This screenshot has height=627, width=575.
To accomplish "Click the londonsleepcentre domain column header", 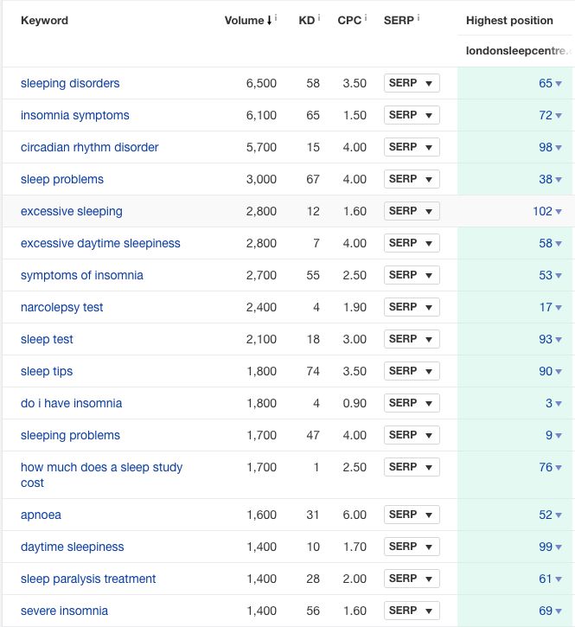I will point(519,51).
